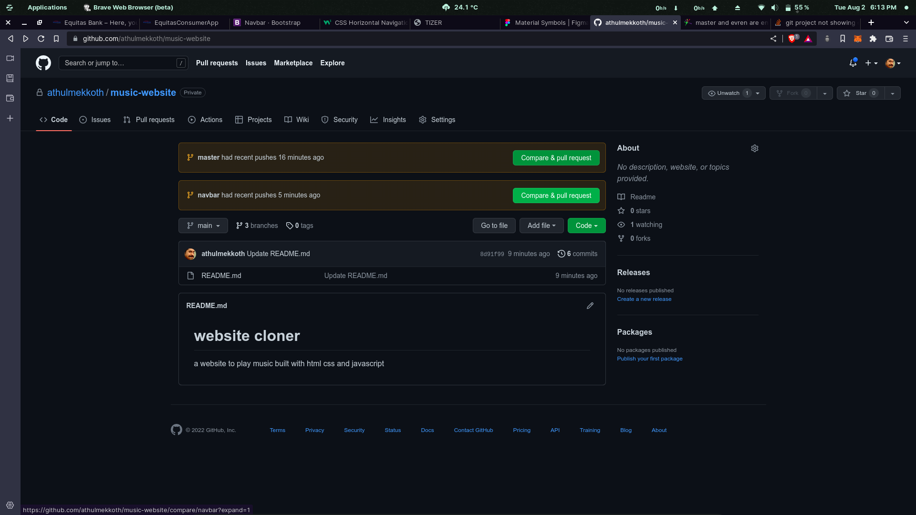Click Go to file button
This screenshot has height=515, width=916.
pos(494,226)
